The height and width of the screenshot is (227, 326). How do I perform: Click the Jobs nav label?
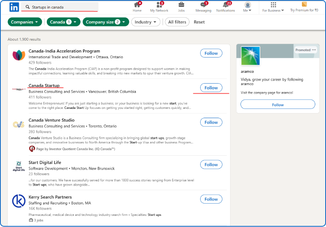[181, 10]
